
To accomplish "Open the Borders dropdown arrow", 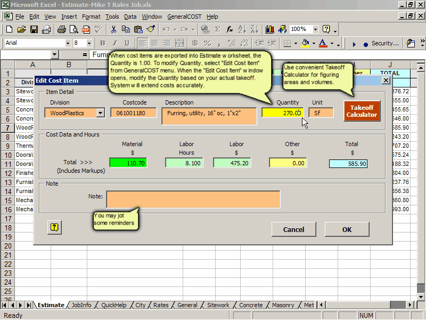I will (x=296, y=43).
